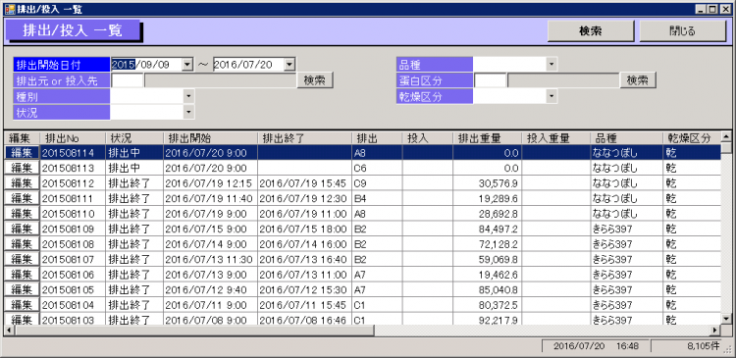Viewport: 736px width, 358px height.
Task: Click the 検索 button in the header
Action: click(591, 31)
